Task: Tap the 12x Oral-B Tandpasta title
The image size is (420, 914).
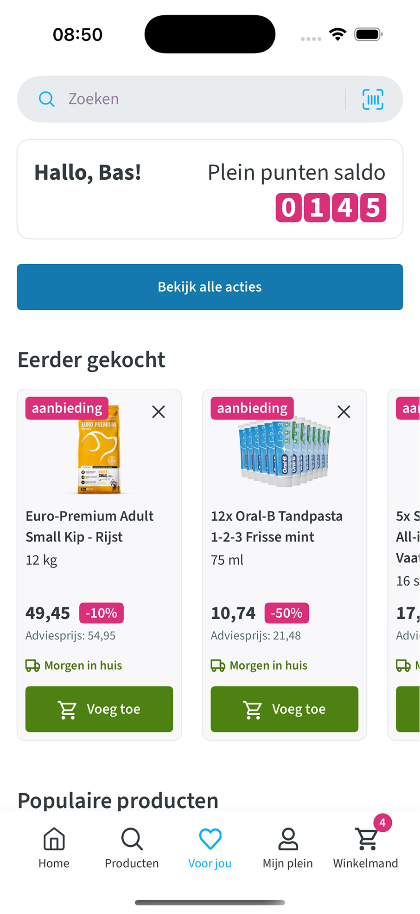Action: pyautogui.click(x=277, y=526)
